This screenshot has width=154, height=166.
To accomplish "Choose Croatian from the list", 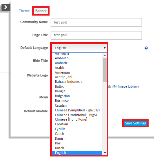I will tap(77, 124).
